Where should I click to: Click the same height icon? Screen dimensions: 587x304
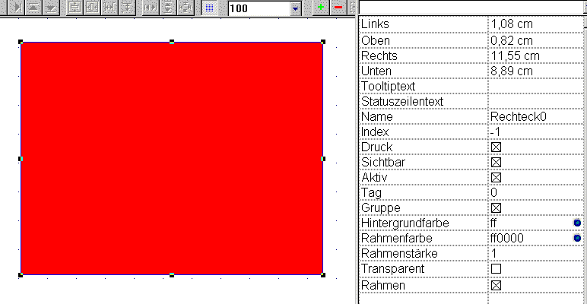pos(169,7)
